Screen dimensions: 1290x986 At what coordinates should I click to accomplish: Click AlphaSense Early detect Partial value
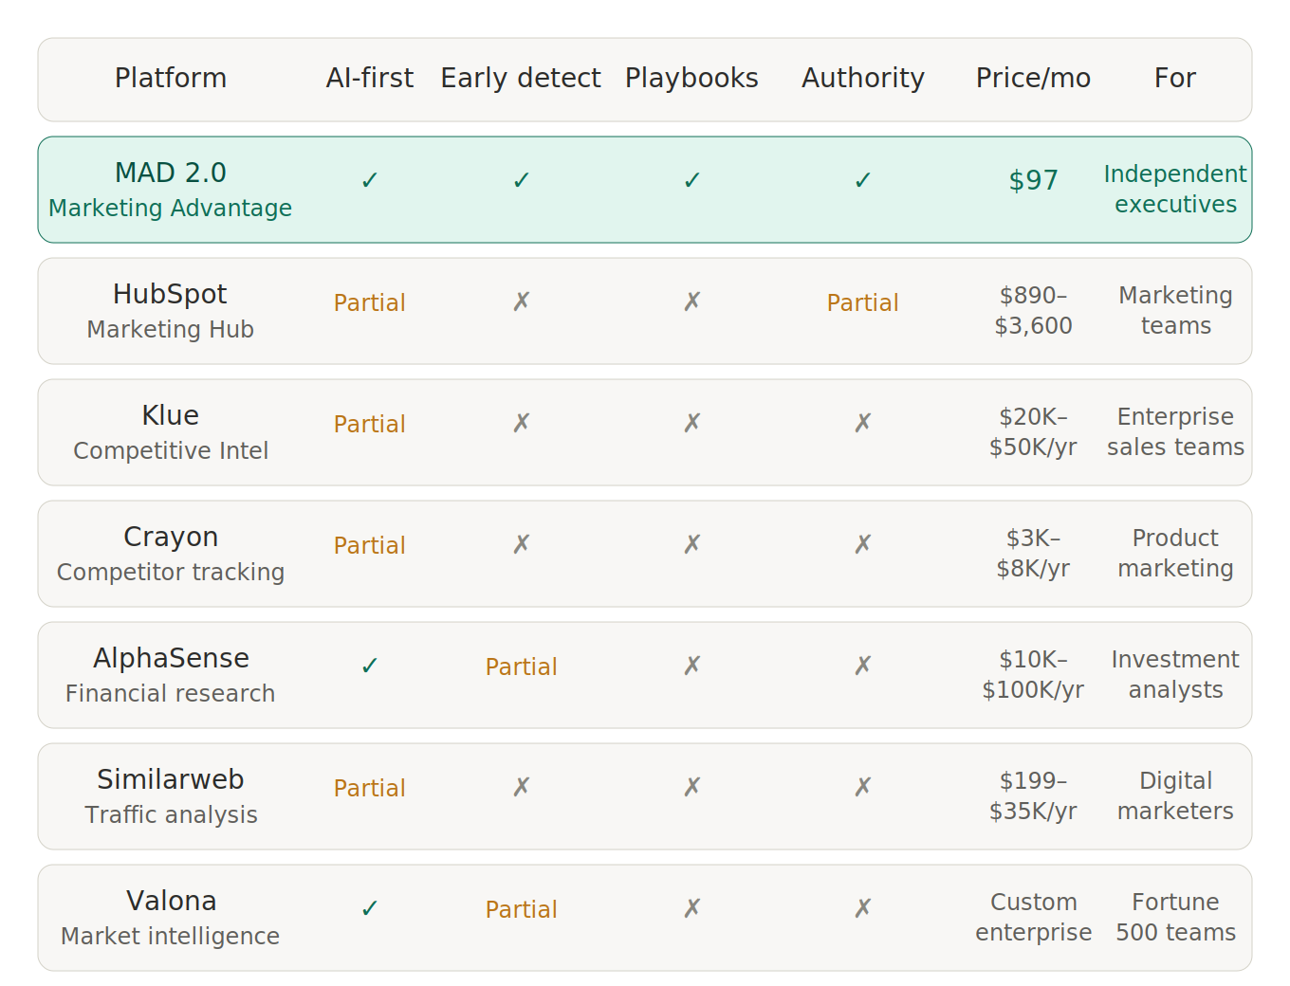[521, 666]
